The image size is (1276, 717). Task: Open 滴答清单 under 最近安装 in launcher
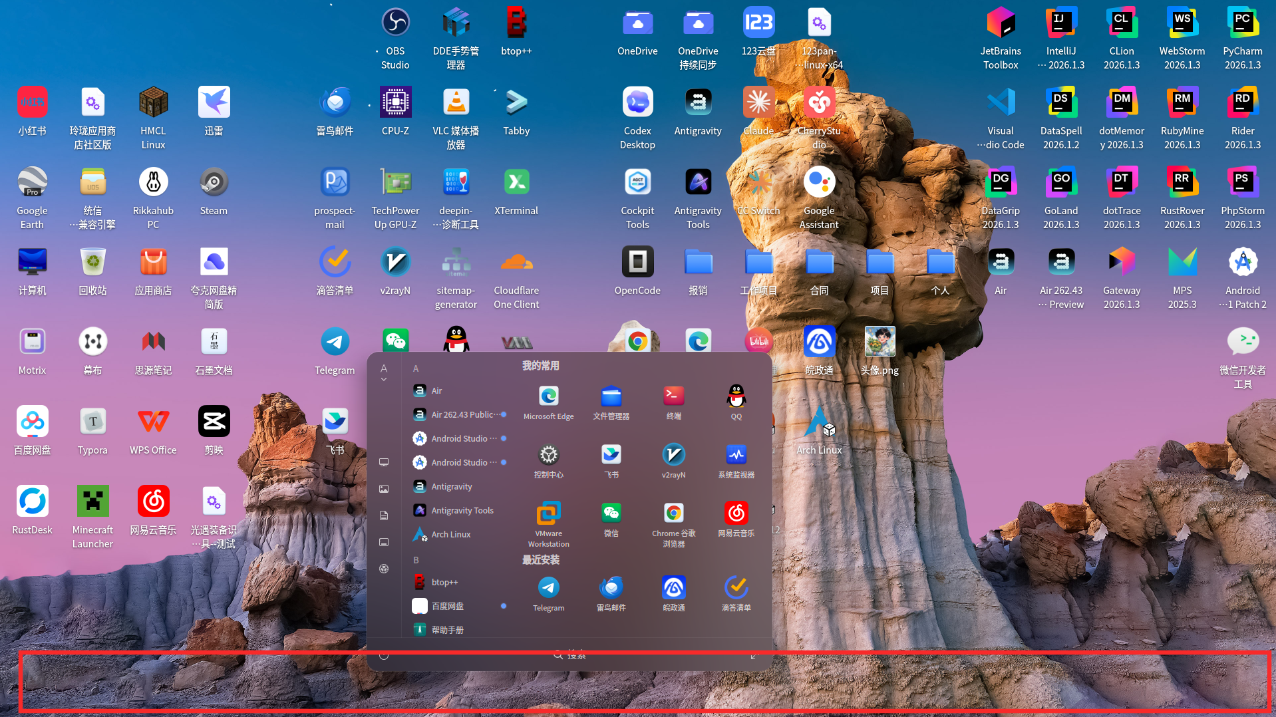click(736, 593)
